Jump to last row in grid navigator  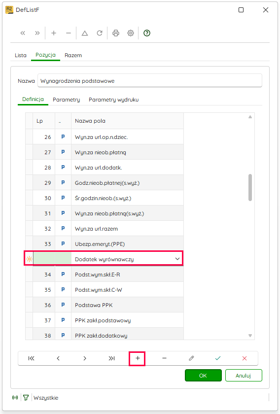pyautogui.click(x=111, y=358)
